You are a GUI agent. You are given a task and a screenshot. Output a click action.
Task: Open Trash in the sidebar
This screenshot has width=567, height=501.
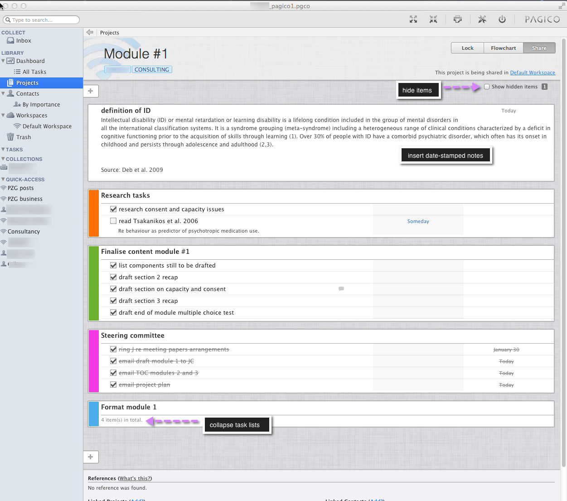(24, 137)
